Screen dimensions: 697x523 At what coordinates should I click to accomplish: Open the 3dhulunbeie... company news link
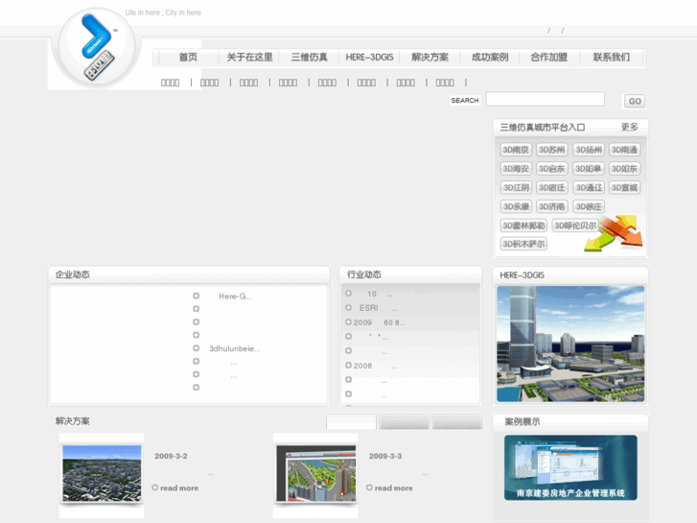[235, 348]
